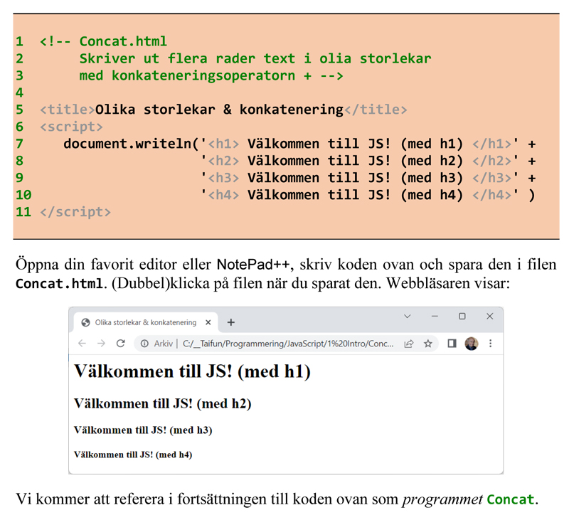Click the globe favicon on the tab

coord(86,322)
